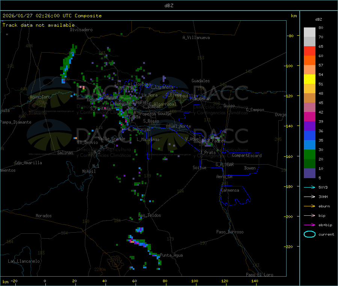Click the Carmensa map label
This screenshot has width=338, height=286.
[230, 191]
